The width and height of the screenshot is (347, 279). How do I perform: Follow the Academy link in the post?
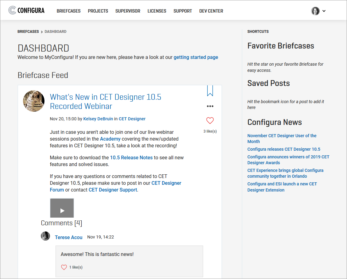(110, 139)
